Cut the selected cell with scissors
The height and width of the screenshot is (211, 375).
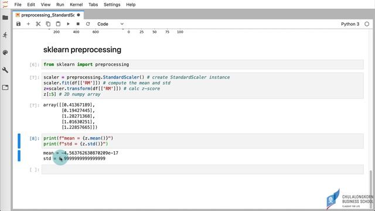coord(38,24)
